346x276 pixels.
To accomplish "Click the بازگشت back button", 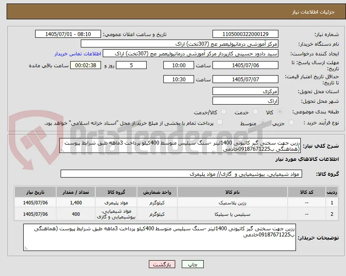I will pos(162,264).
